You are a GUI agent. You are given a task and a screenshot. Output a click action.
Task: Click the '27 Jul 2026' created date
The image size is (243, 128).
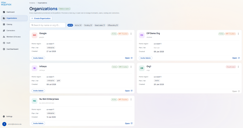(51, 52)
